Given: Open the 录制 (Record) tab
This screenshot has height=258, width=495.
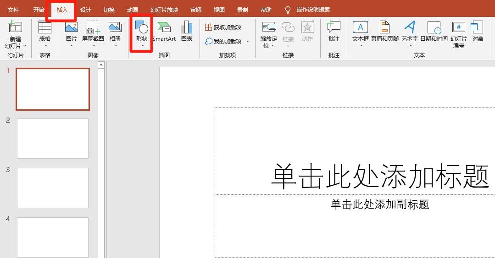Looking at the screenshot, I should (x=242, y=10).
